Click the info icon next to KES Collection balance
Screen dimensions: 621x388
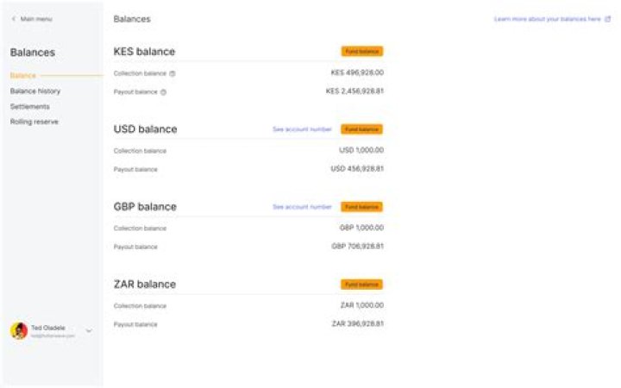[x=172, y=73]
